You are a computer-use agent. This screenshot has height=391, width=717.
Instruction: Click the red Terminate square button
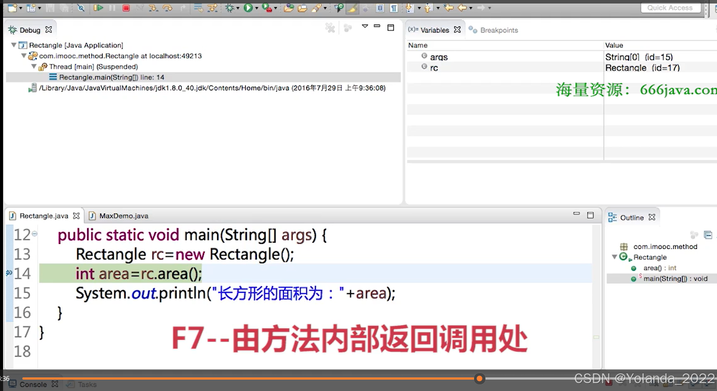tap(126, 8)
